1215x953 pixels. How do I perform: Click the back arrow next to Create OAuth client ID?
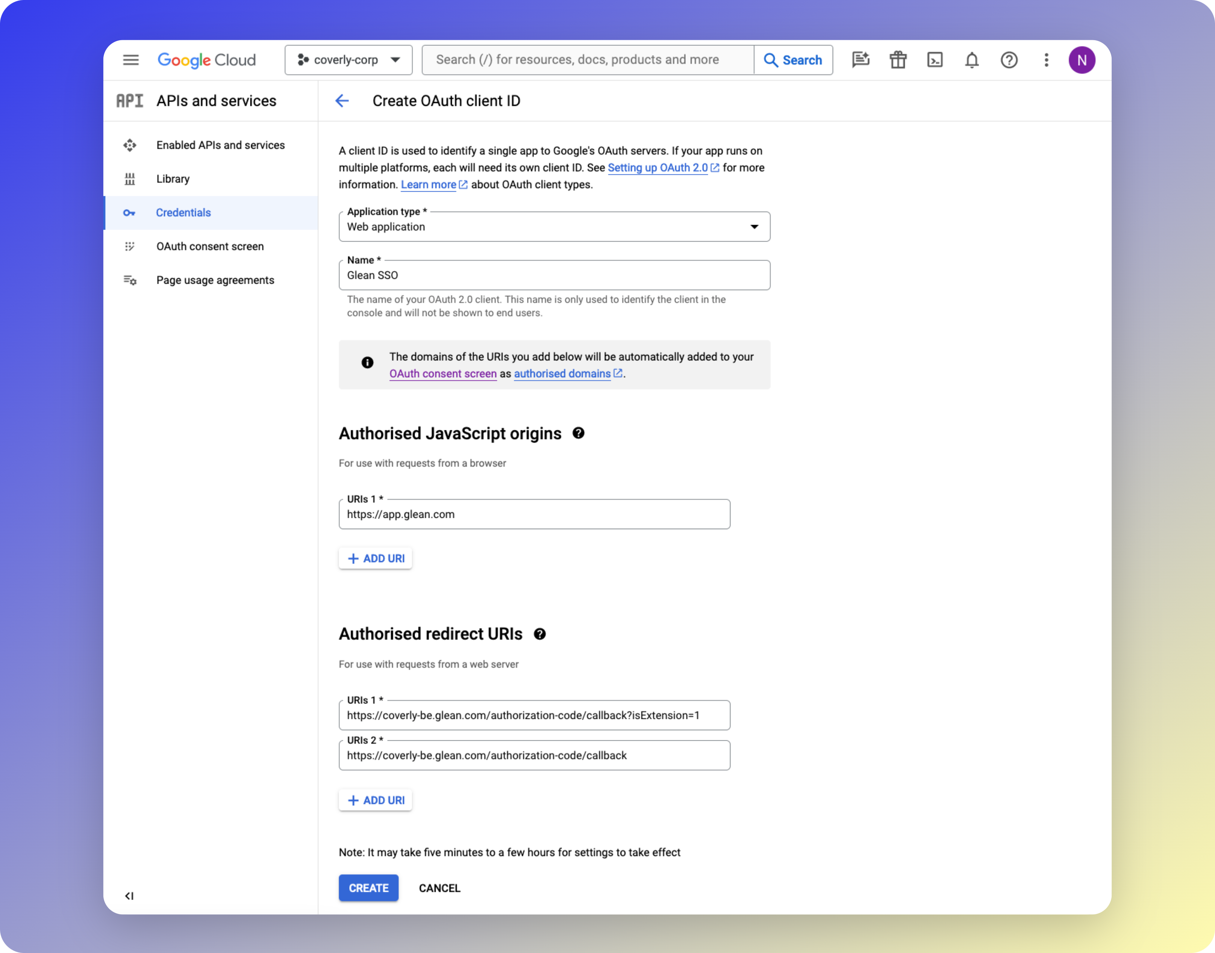342,101
